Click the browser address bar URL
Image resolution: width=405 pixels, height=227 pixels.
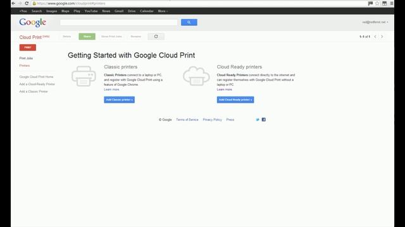tap(71, 3)
